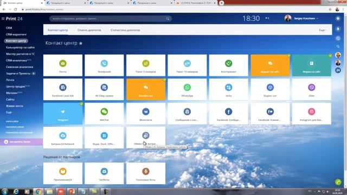
Task: Open the Facebook: Сообщения tile
Action: point(229,114)
